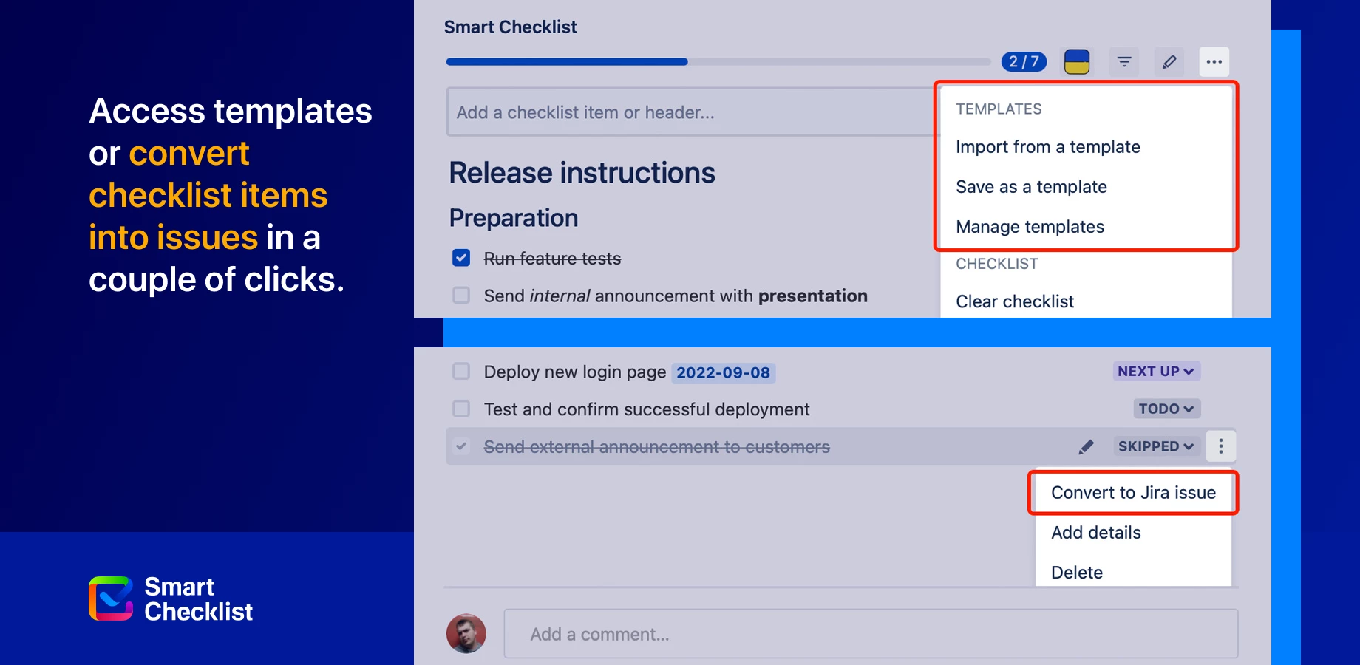Image resolution: width=1360 pixels, height=665 pixels.
Task: Click the pencil icon on the skipped item row
Action: tap(1086, 446)
